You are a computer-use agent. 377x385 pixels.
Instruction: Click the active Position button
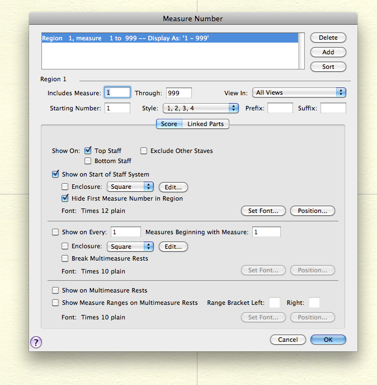coord(312,211)
